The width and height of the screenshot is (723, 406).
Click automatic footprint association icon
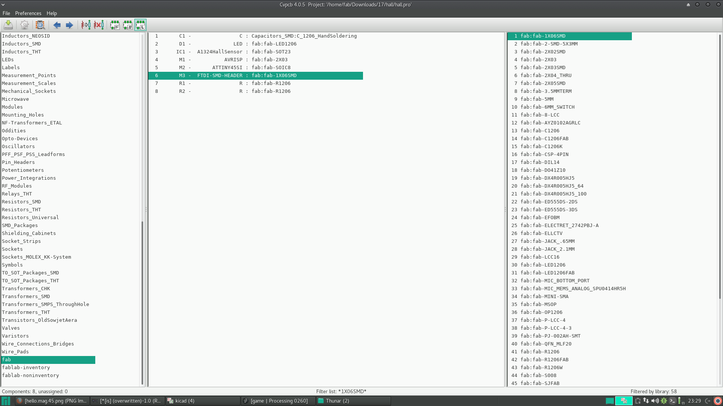[x=86, y=25]
